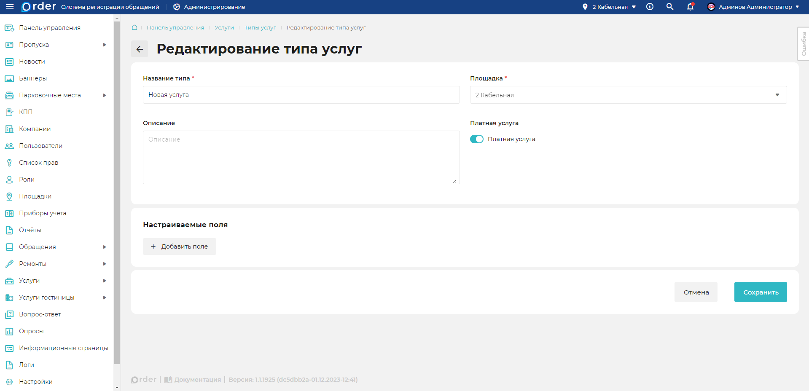Screen dimensions: 809x391
Task: Click the administrator avatar icon
Action: (711, 7)
